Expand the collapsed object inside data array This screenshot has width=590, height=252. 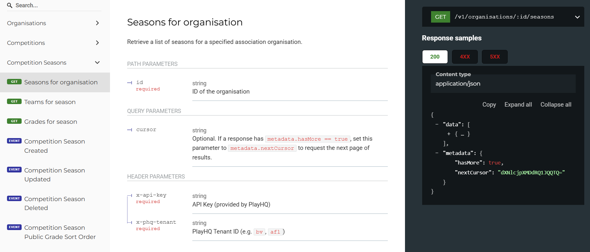point(449,134)
